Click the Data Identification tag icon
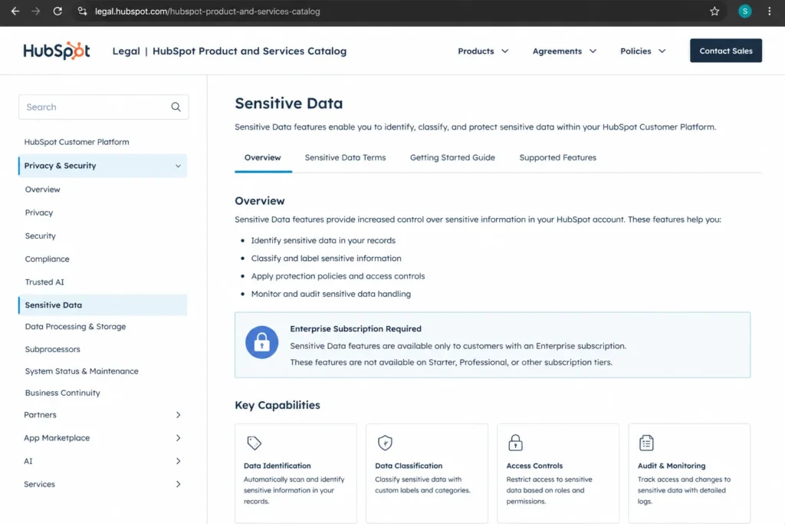The width and height of the screenshot is (785, 524). [254, 443]
